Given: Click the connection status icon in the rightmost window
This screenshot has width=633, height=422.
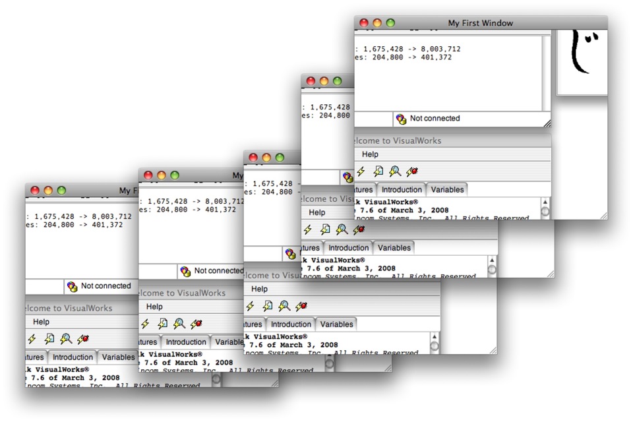Looking at the screenshot, I should (x=401, y=119).
